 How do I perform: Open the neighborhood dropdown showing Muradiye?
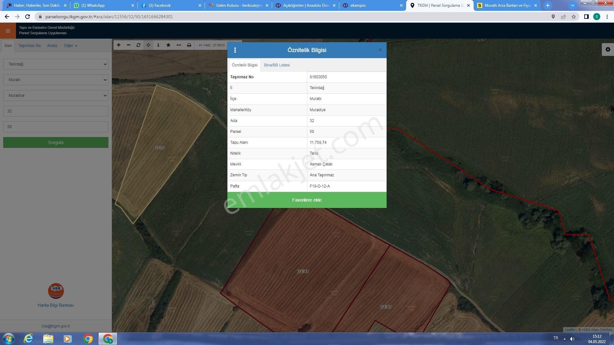click(x=56, y=96)
